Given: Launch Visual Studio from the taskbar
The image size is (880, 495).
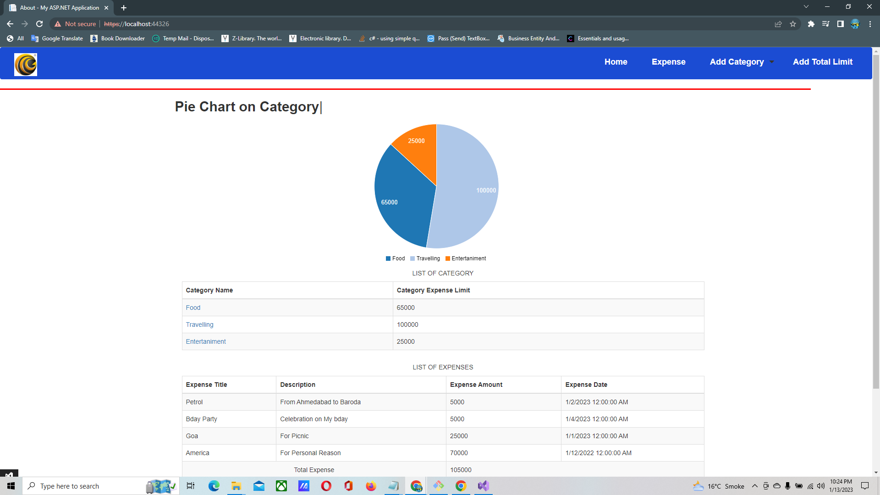Looking at the screenshot, I should click(483, 486).
